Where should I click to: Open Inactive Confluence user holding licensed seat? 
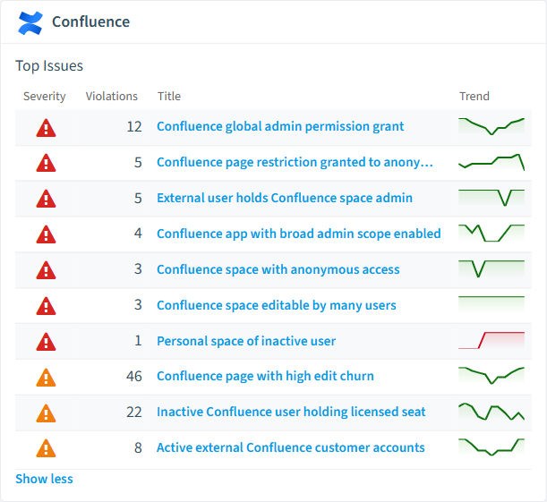pos(291,412)
